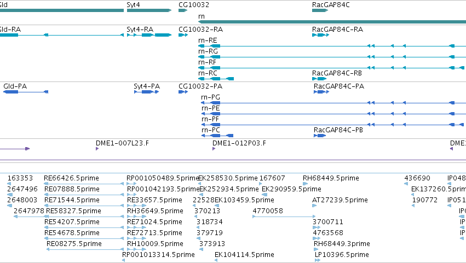This screenshot has height=263, width=466.
Task: Click the 163353 EST label
Action: pyautogui.click(x=20, y=178)
